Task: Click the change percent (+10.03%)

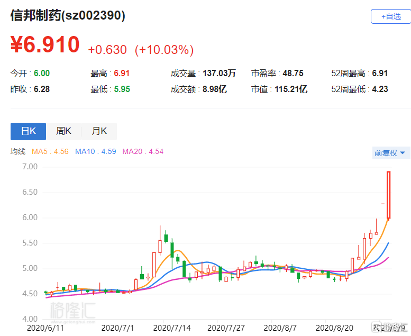Action: point(165,50)
